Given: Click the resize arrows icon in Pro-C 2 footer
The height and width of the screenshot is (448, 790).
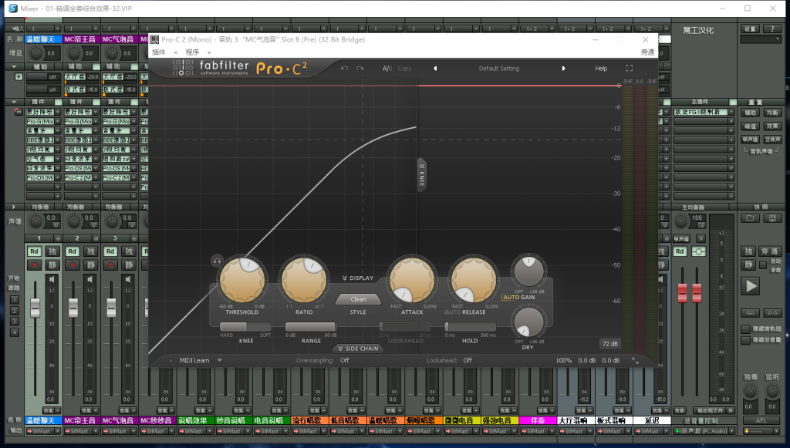Looking at the screenshot, I should 635,360.
